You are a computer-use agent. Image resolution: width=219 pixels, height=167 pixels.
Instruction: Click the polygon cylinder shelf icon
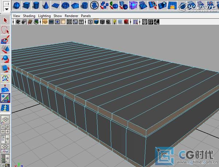coord(36,5)
